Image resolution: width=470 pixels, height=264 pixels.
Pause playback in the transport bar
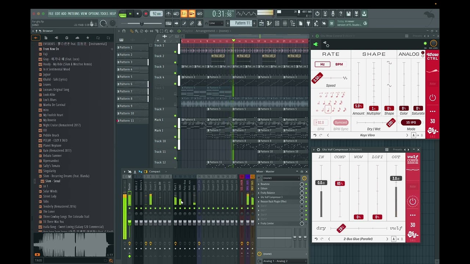point(130,14)
